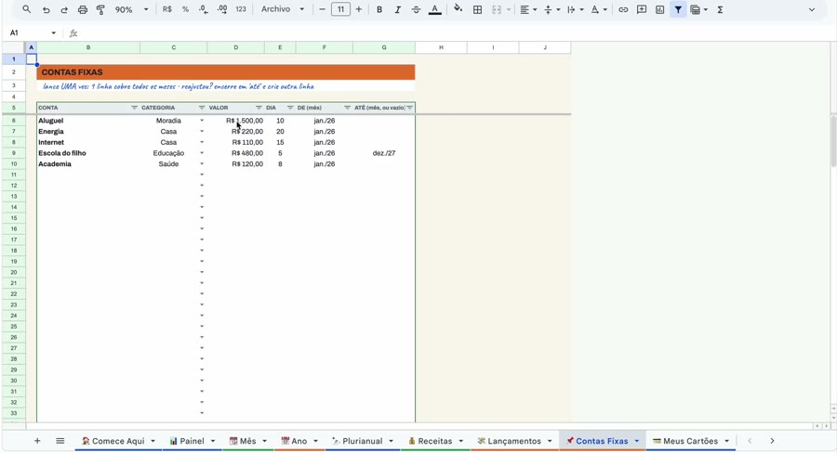Select the dez./27 cell
The width and height of the screenshot is (837, 453).
[x=384, y=153]
